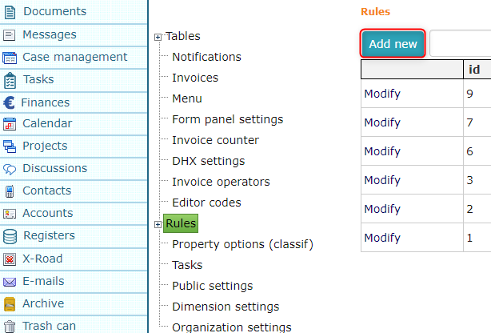Focus the search field beside Add new
491x333 pixels.
tap(461, 43)
